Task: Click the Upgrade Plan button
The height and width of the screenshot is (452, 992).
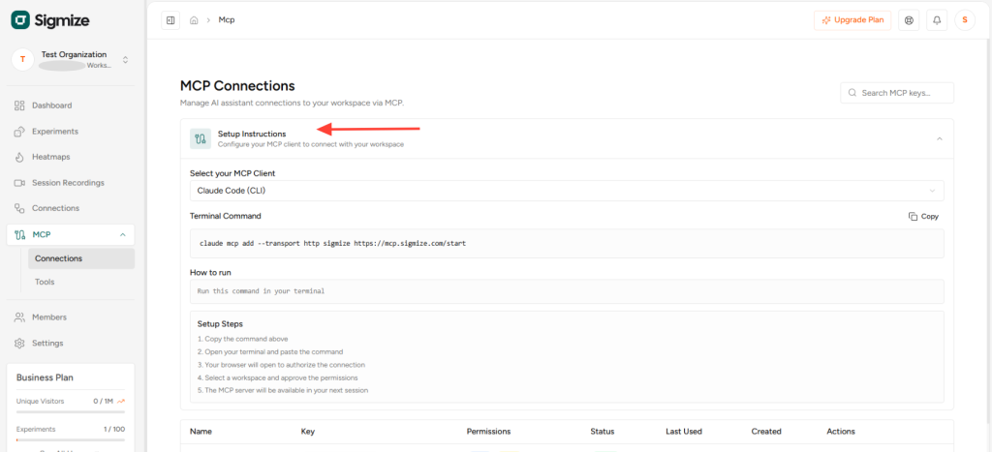Action: 852,20
